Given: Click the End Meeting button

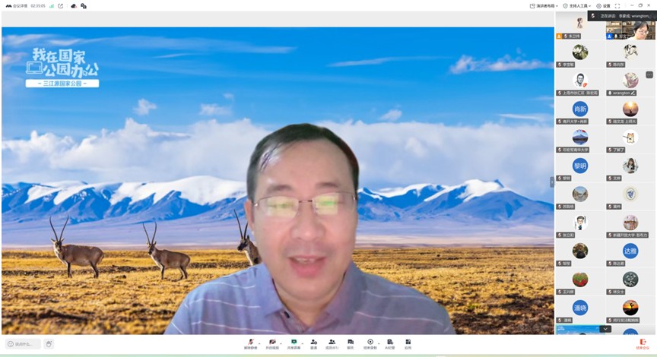Looking at the screenshot, I should tap(643, 343).
